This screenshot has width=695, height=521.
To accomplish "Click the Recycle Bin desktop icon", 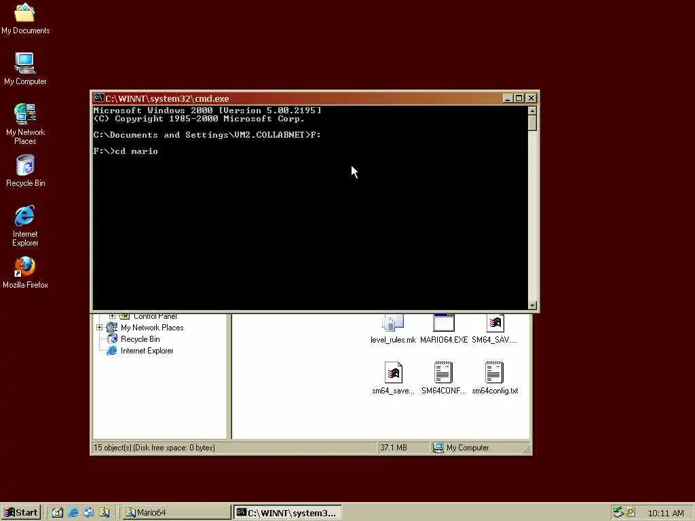I will coord(25,170).
